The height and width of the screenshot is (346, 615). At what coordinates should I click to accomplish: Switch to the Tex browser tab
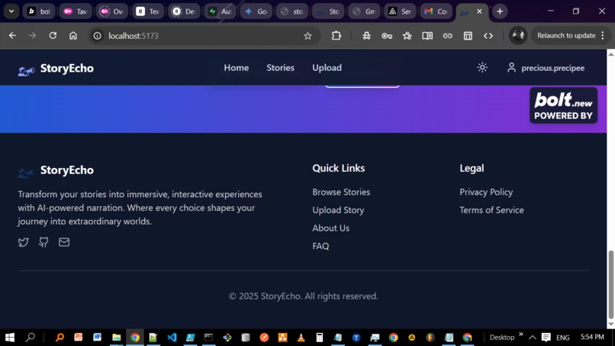[x=147, y=11]
